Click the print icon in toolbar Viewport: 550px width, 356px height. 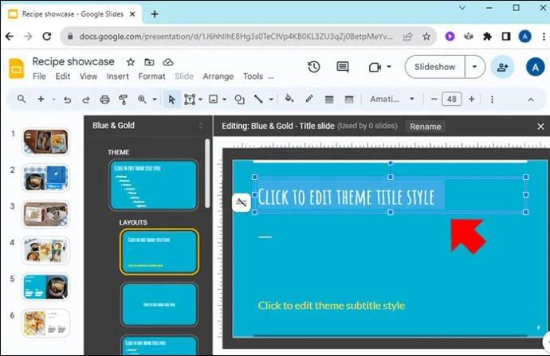[x=104, y=100]
